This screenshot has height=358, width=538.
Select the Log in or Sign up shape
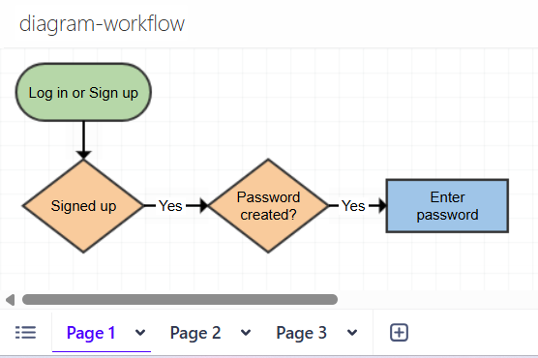click(x=83, y=92)
